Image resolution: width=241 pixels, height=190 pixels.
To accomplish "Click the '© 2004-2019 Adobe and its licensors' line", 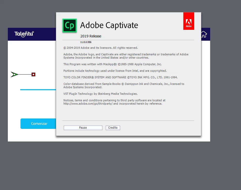I will 101,48.
